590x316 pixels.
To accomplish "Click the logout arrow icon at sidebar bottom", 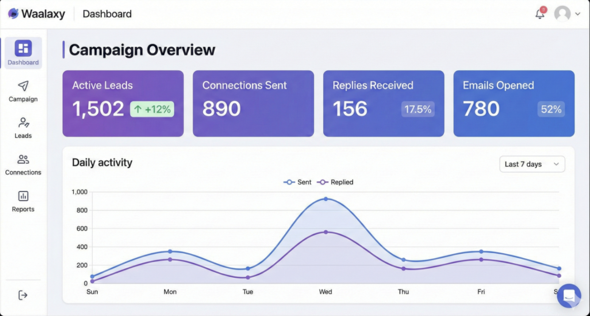I will tap(22, 295).
